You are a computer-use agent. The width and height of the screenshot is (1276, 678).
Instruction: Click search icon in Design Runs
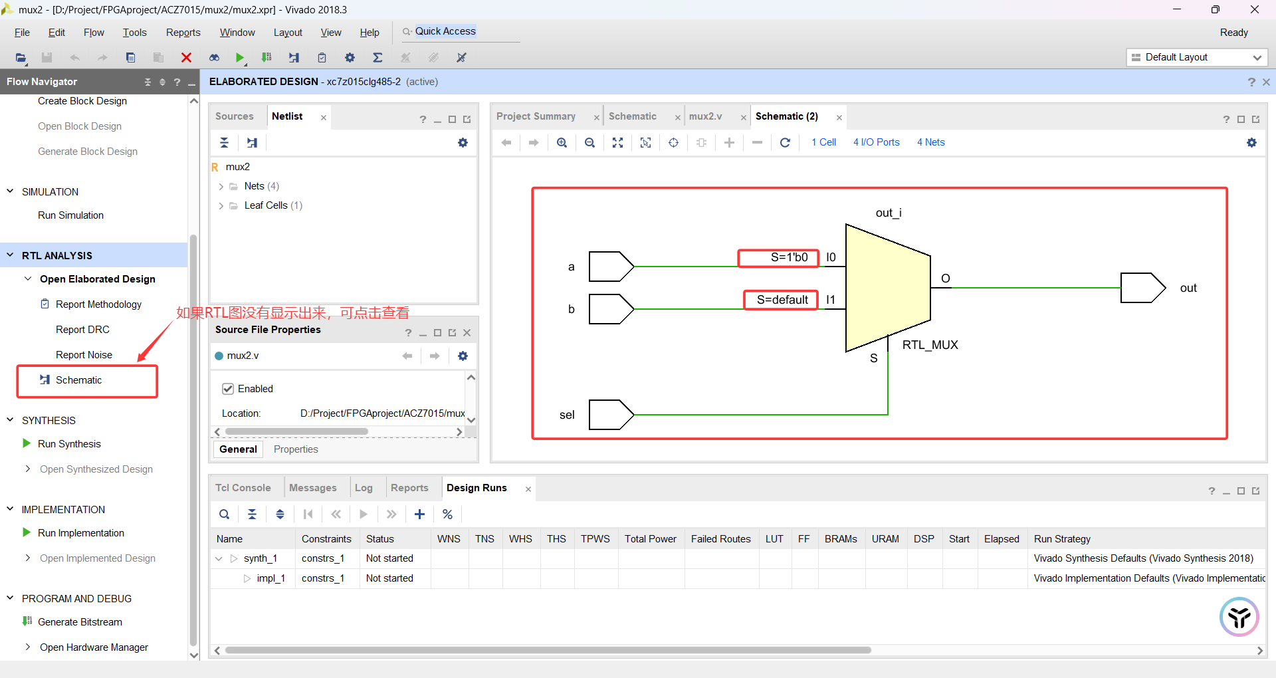pos(224,514)
